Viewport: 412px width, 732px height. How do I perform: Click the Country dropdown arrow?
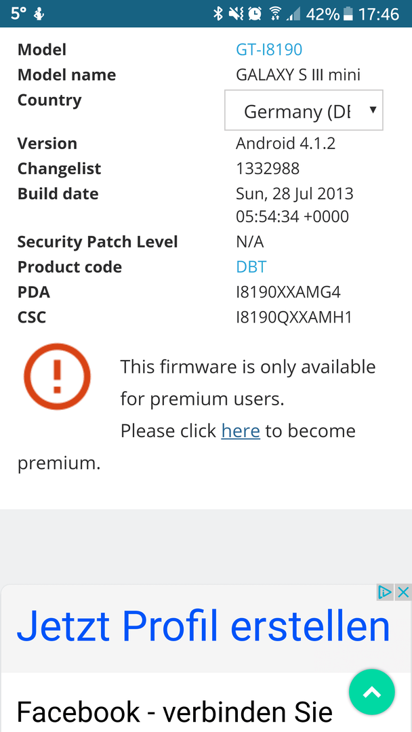373,110
